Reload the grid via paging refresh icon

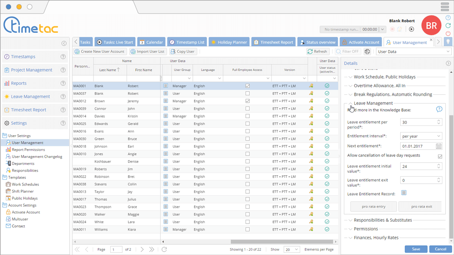(x=164, y=249)
